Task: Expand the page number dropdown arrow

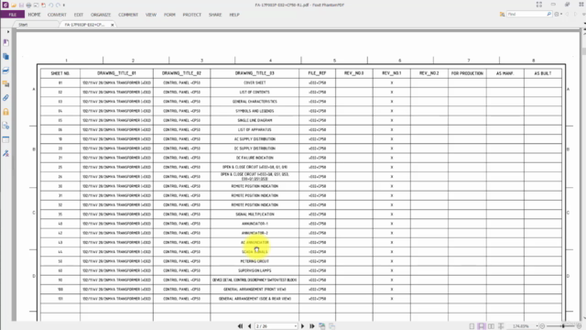Action: (x=295, y=326)
